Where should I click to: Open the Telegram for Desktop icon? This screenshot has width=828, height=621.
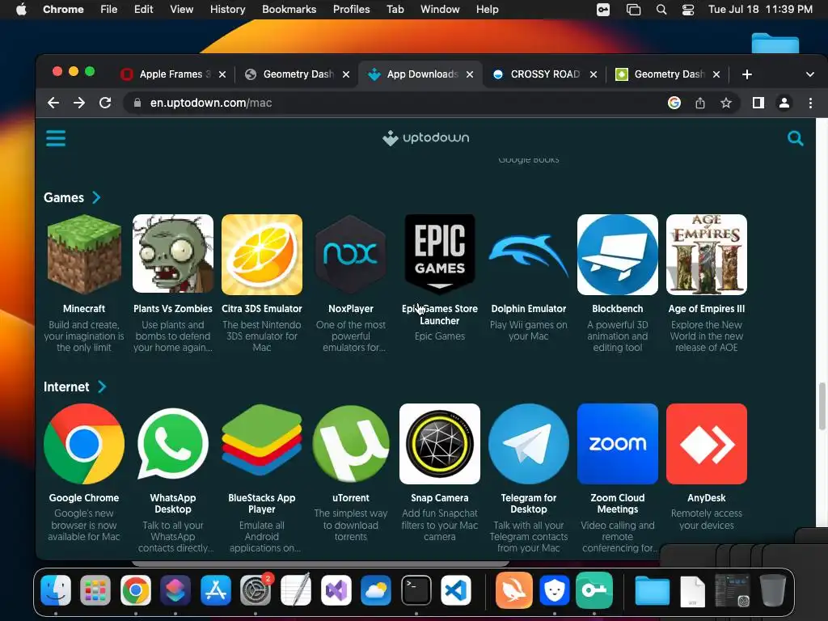[529, 444]
